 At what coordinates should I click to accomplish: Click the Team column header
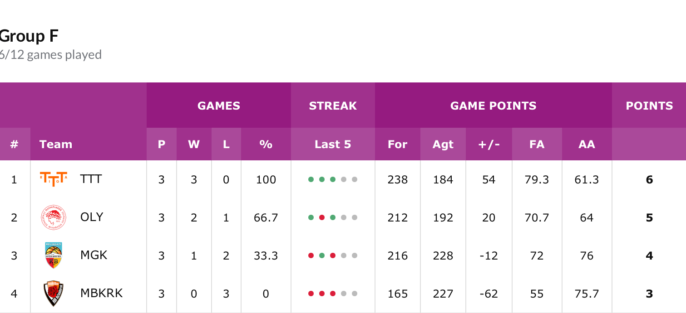(56, 144)
